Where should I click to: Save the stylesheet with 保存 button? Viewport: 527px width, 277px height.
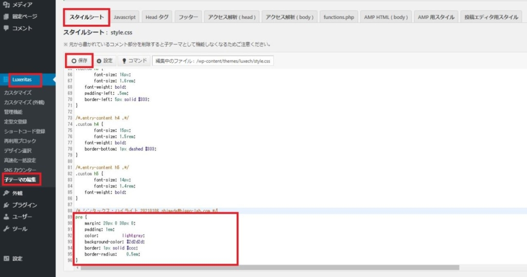(79, 61)
